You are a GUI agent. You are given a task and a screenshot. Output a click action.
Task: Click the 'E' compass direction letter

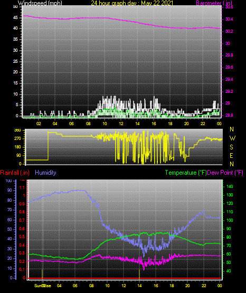[x=231, y=155]
